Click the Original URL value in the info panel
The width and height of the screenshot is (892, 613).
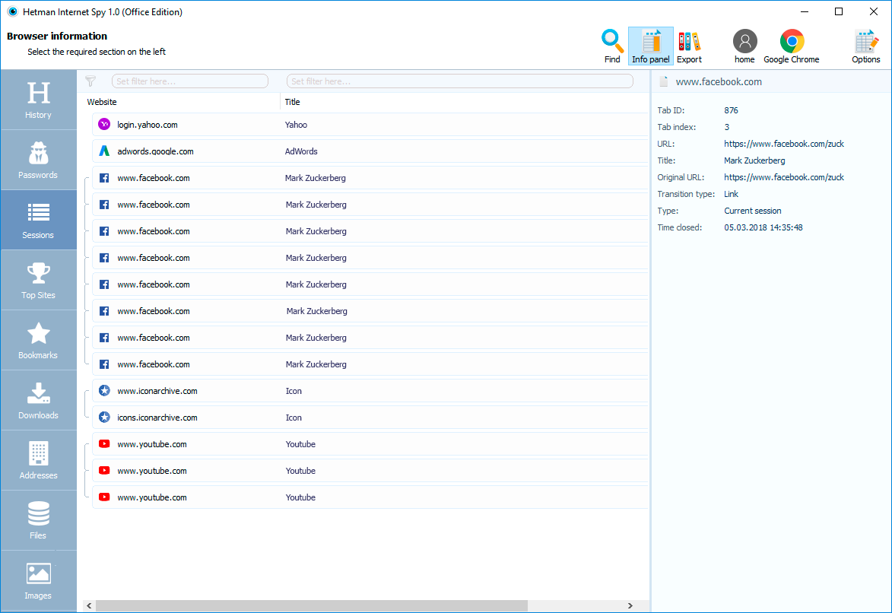[784, 177]
